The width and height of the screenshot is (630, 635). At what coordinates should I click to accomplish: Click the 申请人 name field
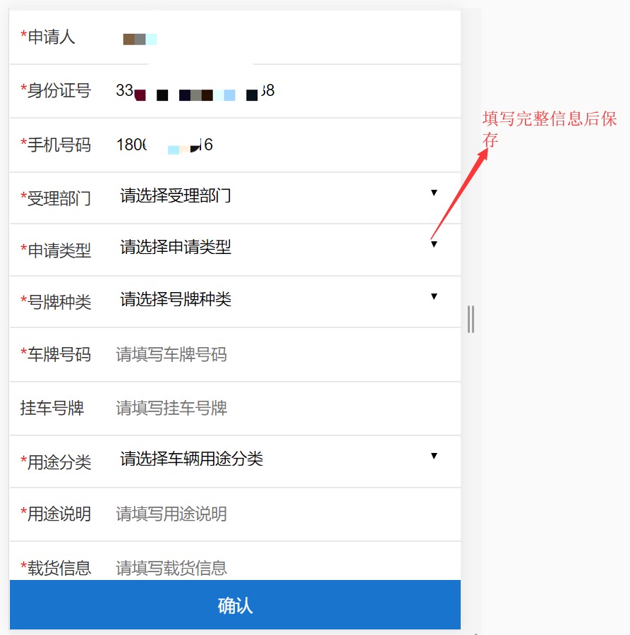coord(284,37)
